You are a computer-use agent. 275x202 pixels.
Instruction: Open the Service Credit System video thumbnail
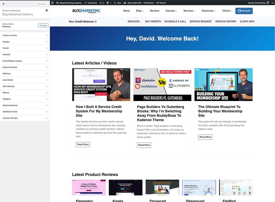pyautogui.click(x=101, y=85)
